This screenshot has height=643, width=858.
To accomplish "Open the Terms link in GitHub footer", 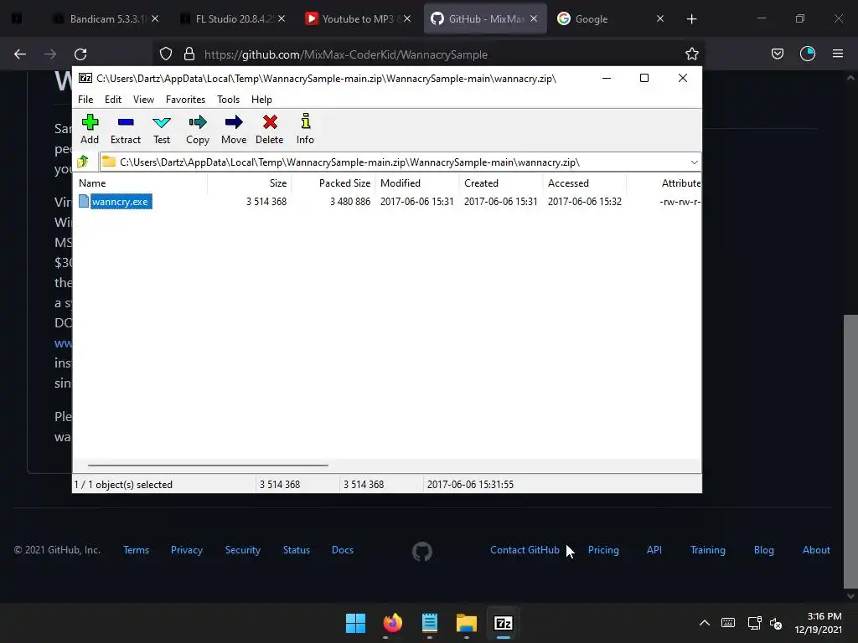I will (x=137, y=550).
